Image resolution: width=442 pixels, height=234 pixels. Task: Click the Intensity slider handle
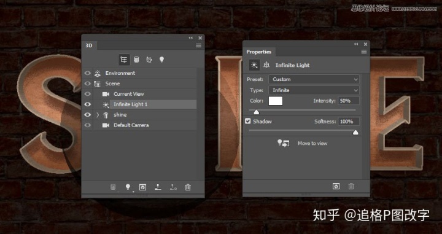[256, 112]
